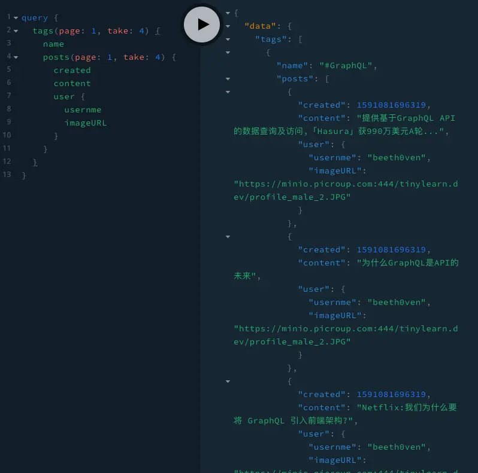478x473 pixels.
Task: Fold the posts selection on line 4
Action: 16,57
